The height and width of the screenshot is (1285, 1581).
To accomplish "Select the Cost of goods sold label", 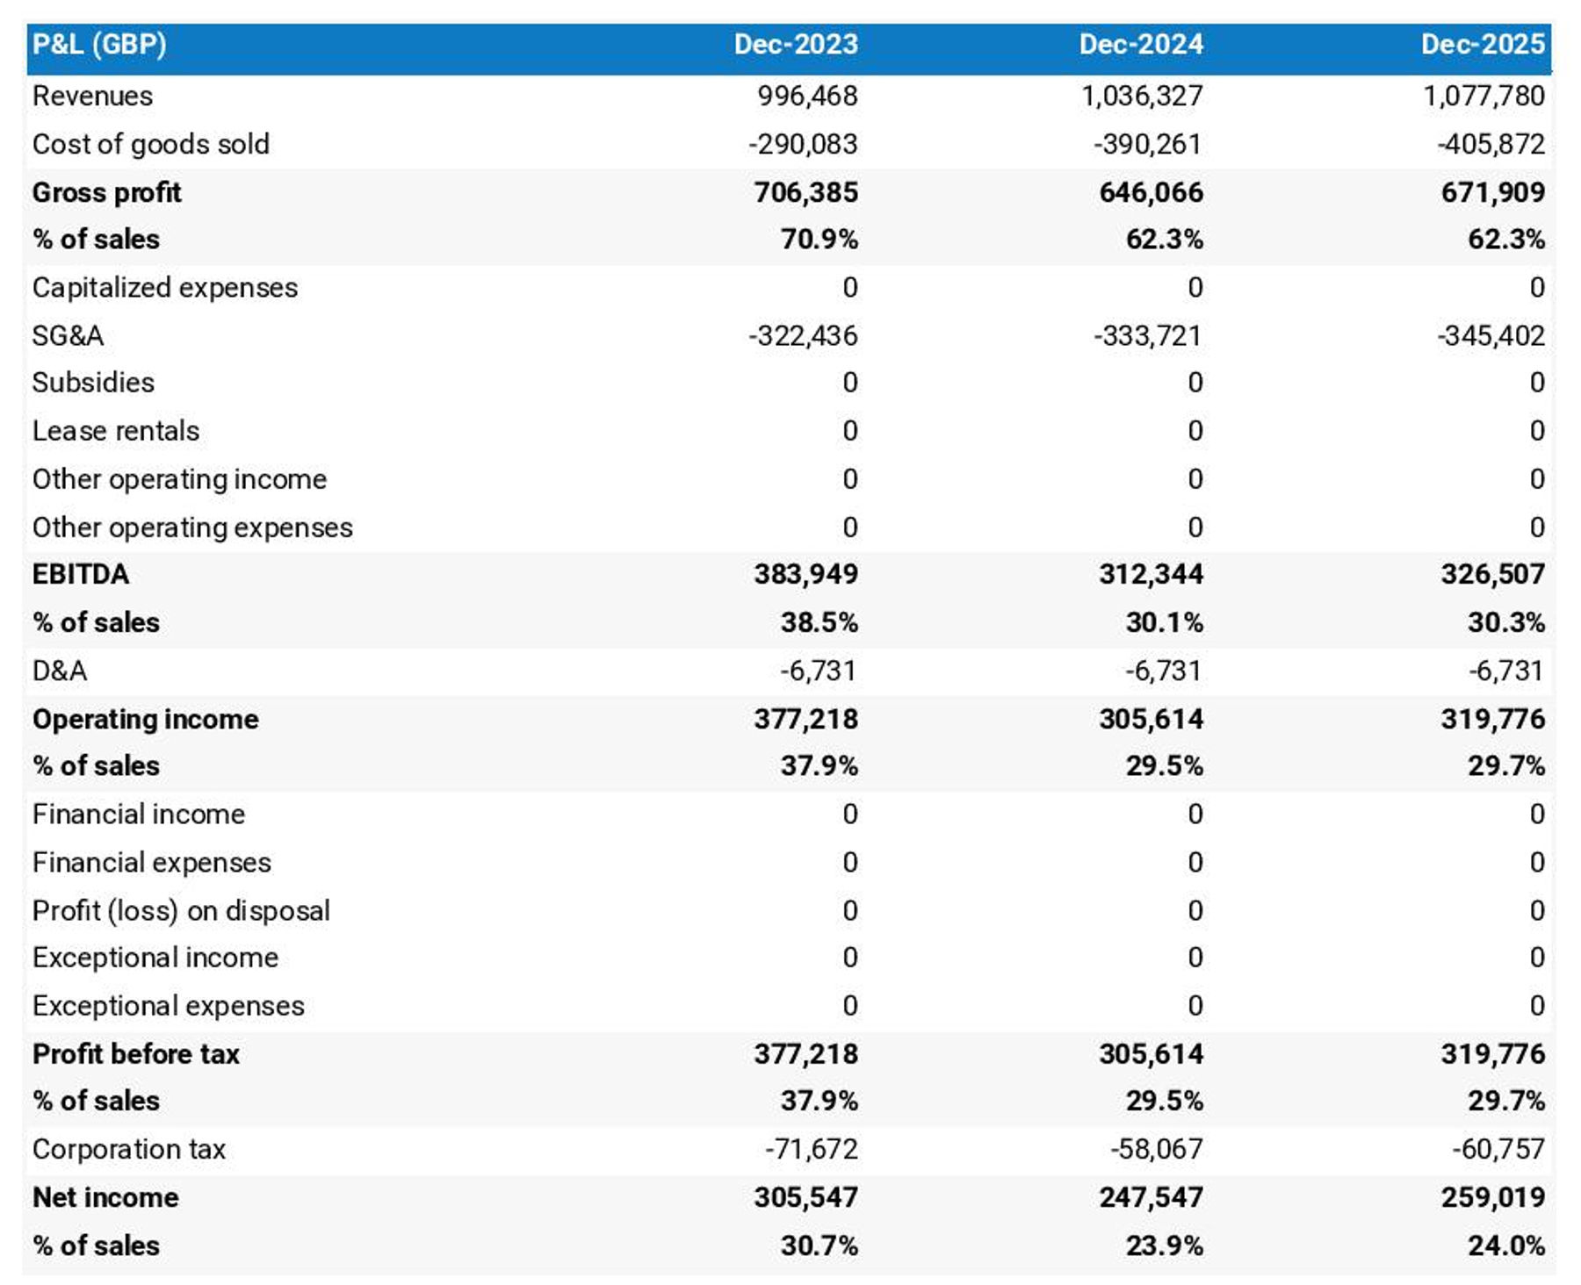I will click(150, 144).
